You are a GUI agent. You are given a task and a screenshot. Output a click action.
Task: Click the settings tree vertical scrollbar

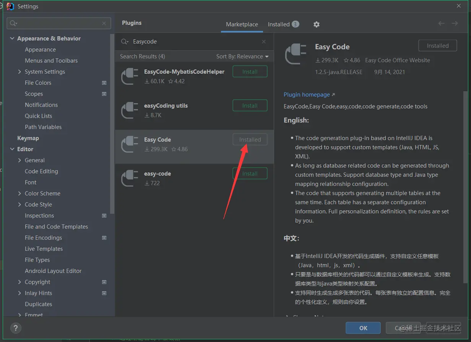(112, 124)
